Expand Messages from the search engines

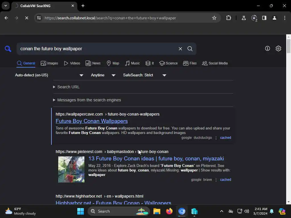click(x=87, y=100)
